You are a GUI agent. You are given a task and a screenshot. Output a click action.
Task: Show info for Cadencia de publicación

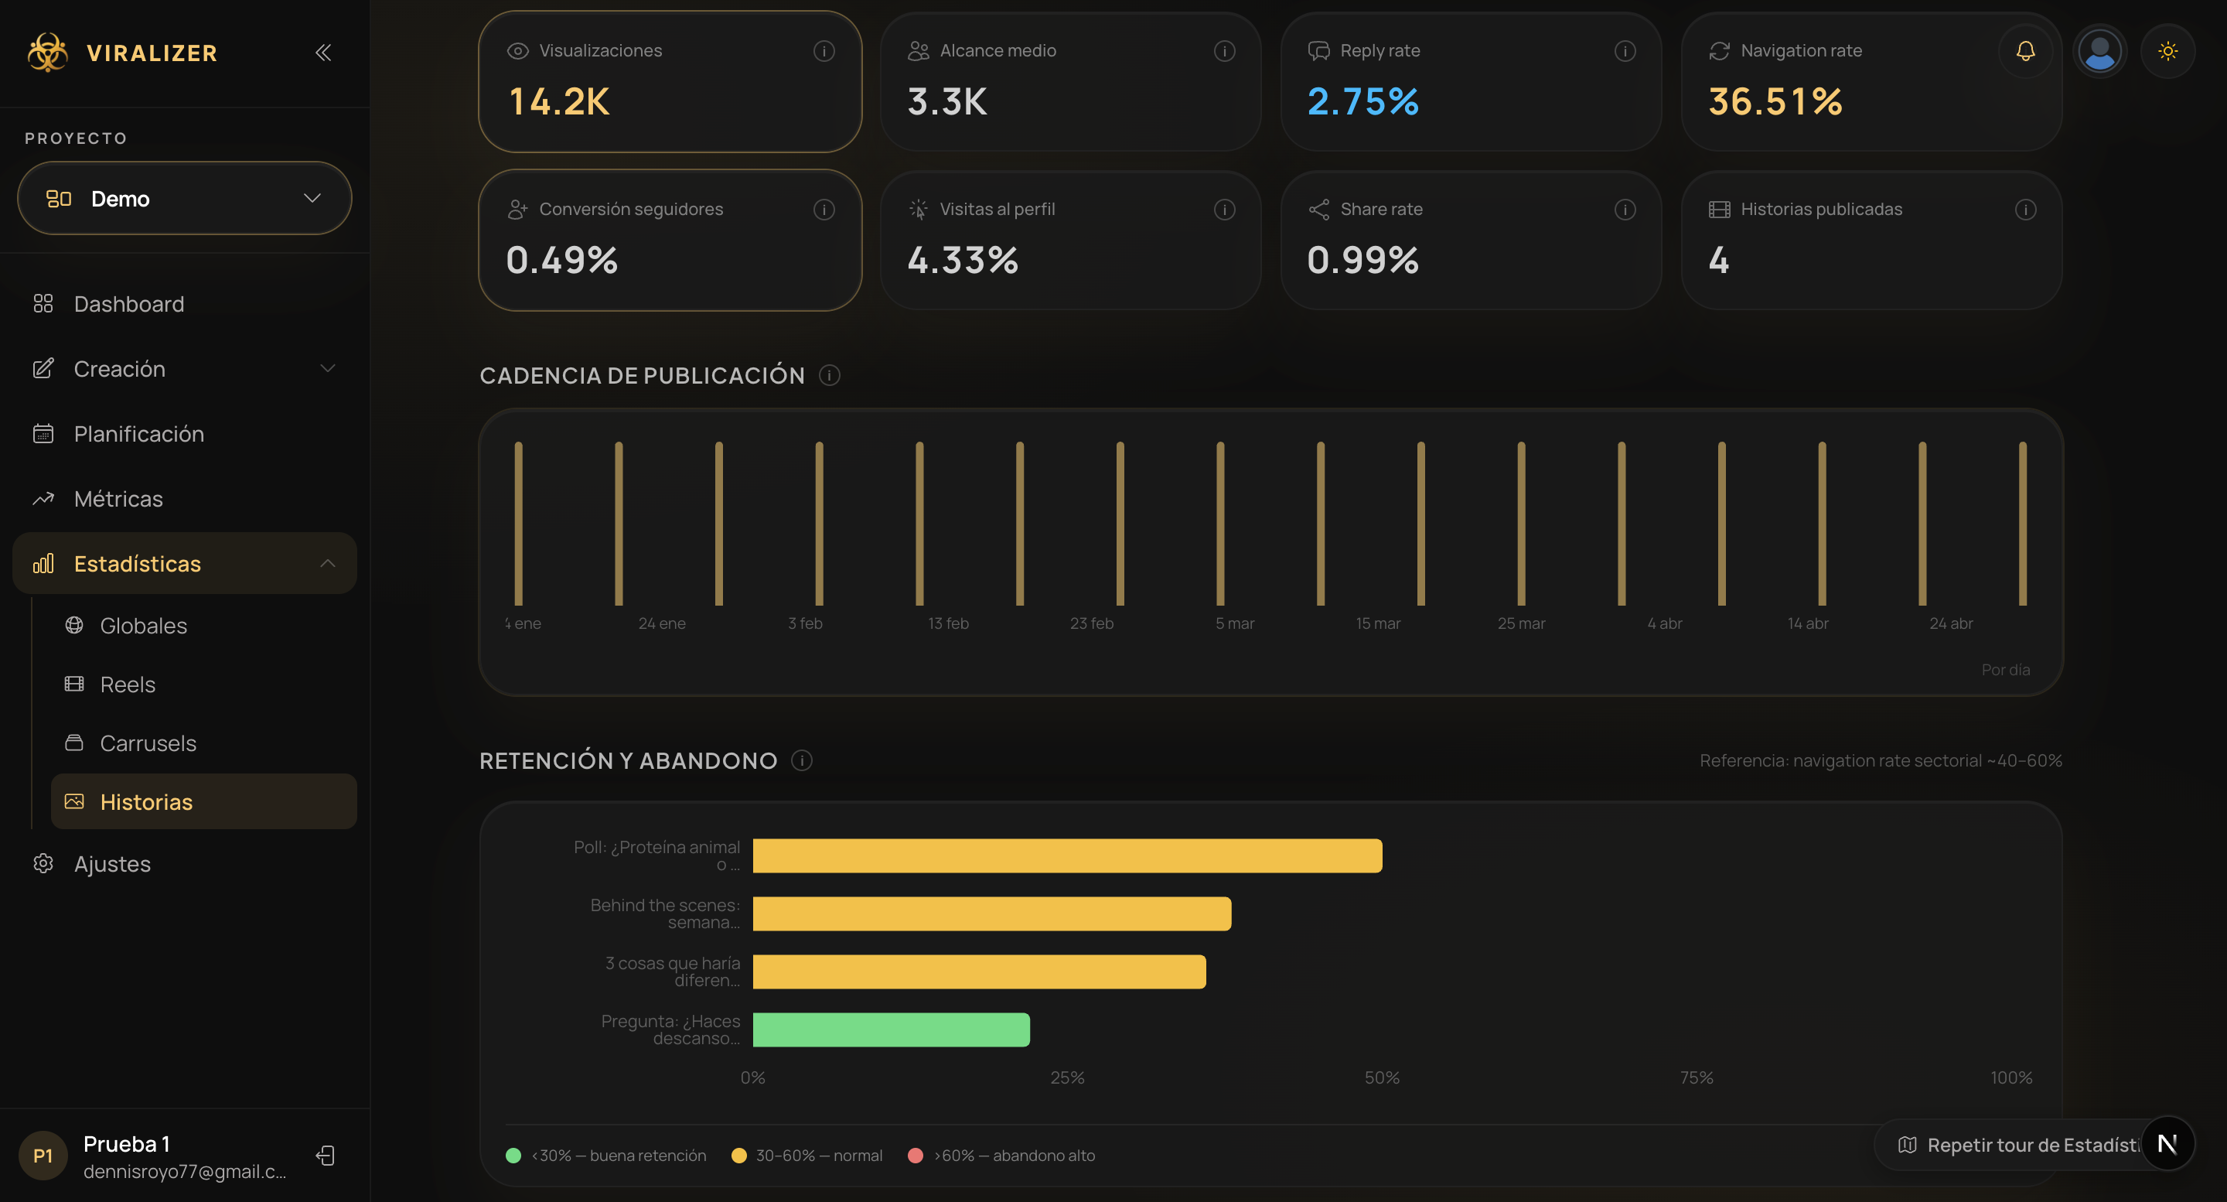[x=829, y=375]
